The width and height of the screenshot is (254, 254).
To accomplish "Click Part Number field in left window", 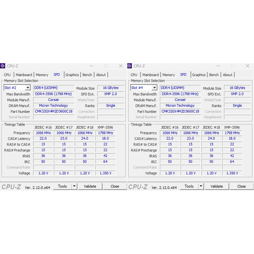I will [x=54, y=111].
